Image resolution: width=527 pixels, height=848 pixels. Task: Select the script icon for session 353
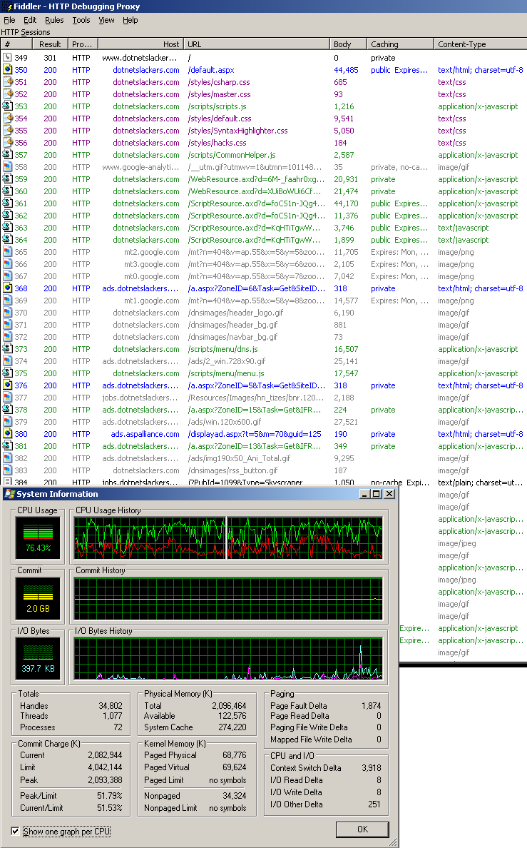[7, 106]
